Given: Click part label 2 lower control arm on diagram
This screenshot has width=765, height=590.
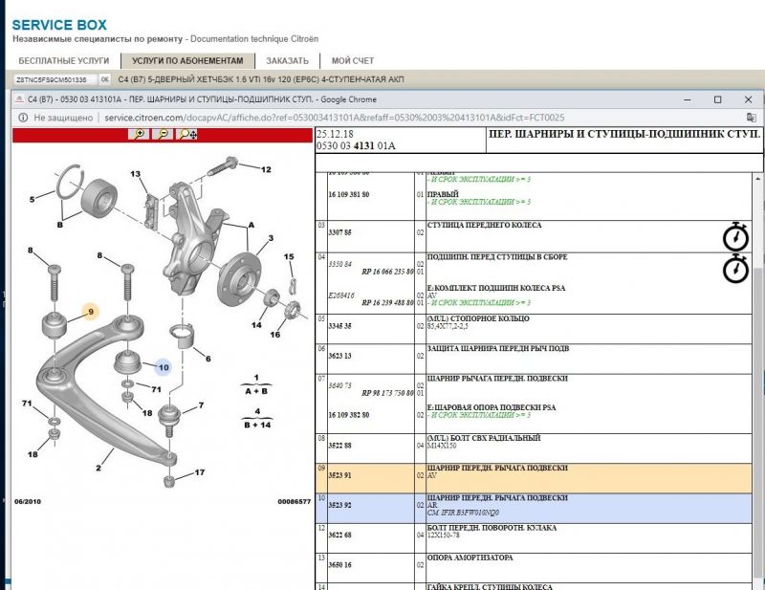Looking at the screenshot, I should [98, 468].
